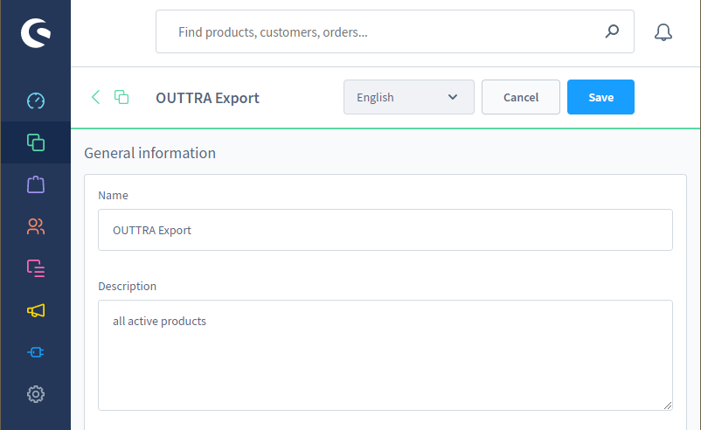Open the English language dropdown
The width and height of the screenshot is (701, 430).
point(408,97)
